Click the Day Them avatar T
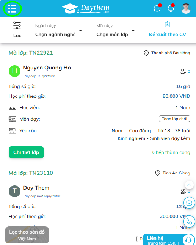 pos(14,191)
